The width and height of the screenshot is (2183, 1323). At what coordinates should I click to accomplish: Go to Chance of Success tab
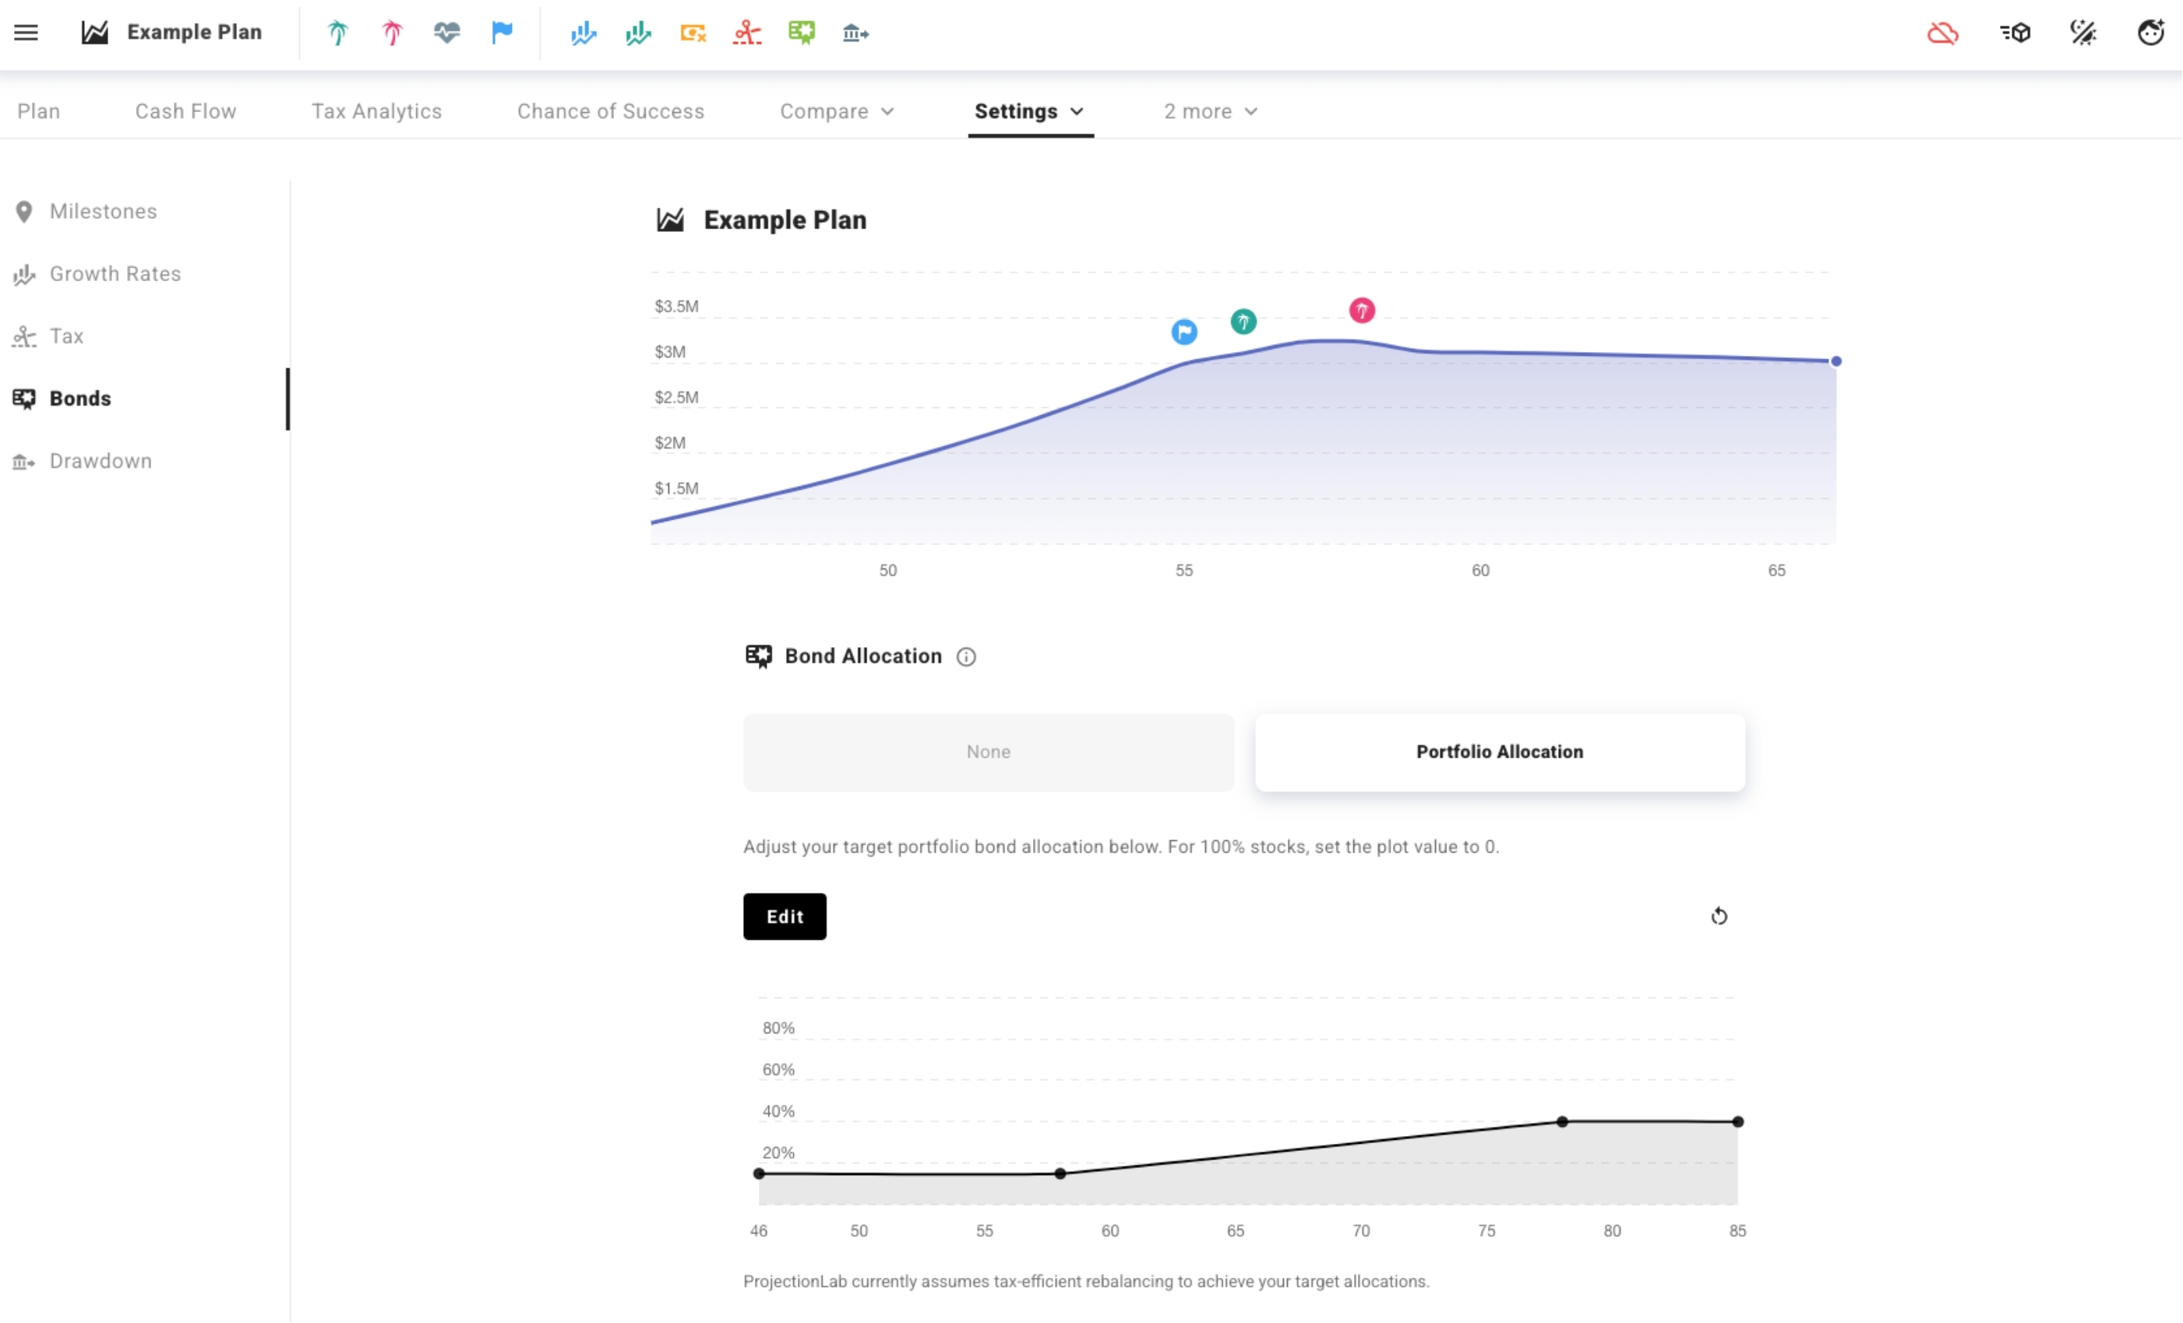[x=611, y=111]
